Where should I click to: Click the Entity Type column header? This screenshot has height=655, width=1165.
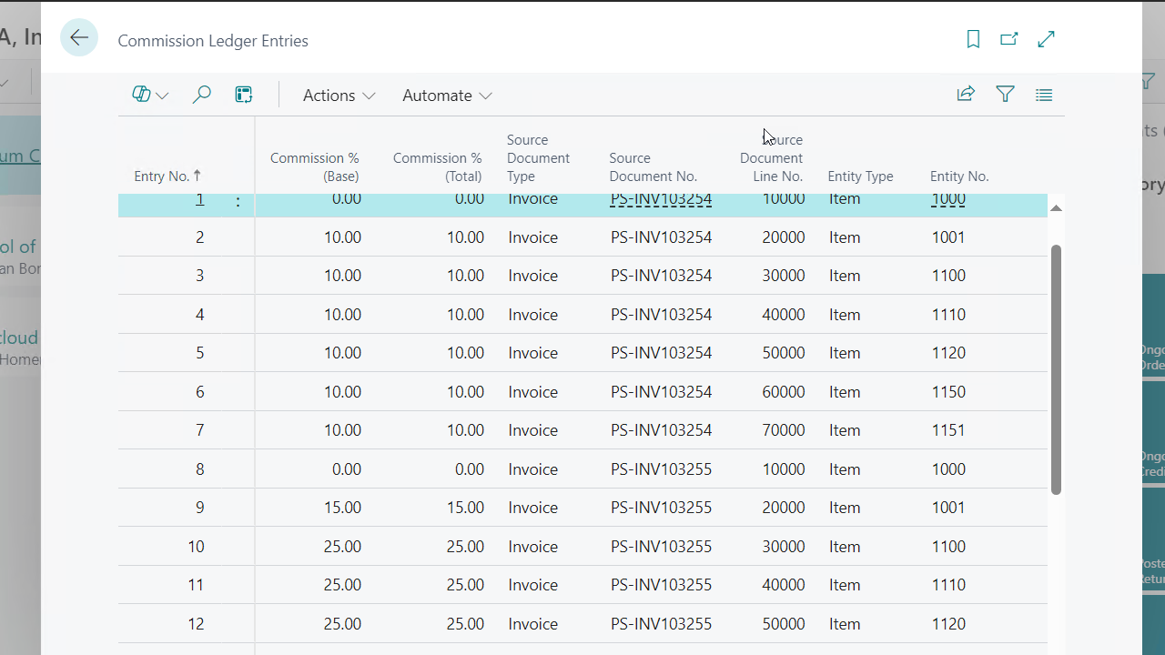(x=860, y=176)
